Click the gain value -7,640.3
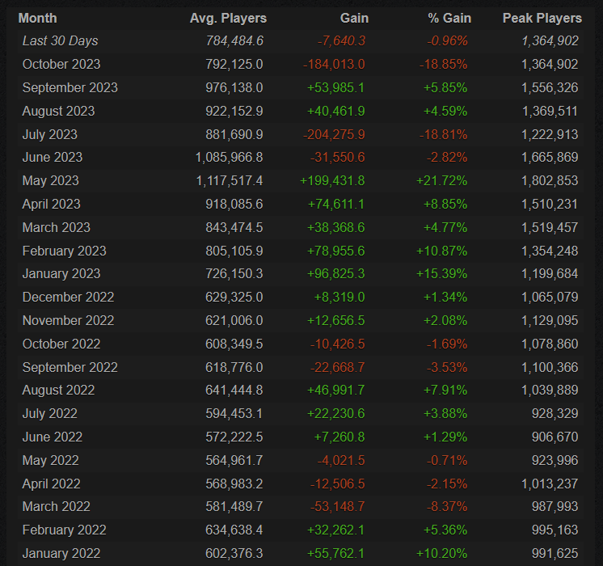Image resolution: width=603 pixels, height=566 pixels. [x=341, y=40]
